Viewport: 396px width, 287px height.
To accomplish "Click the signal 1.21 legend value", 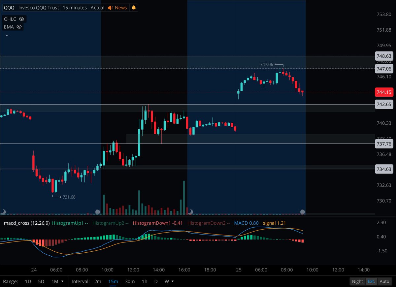I will click(274, 223).
